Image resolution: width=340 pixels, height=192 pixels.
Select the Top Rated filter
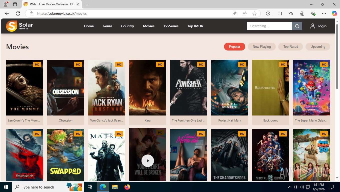coord(290,46)
